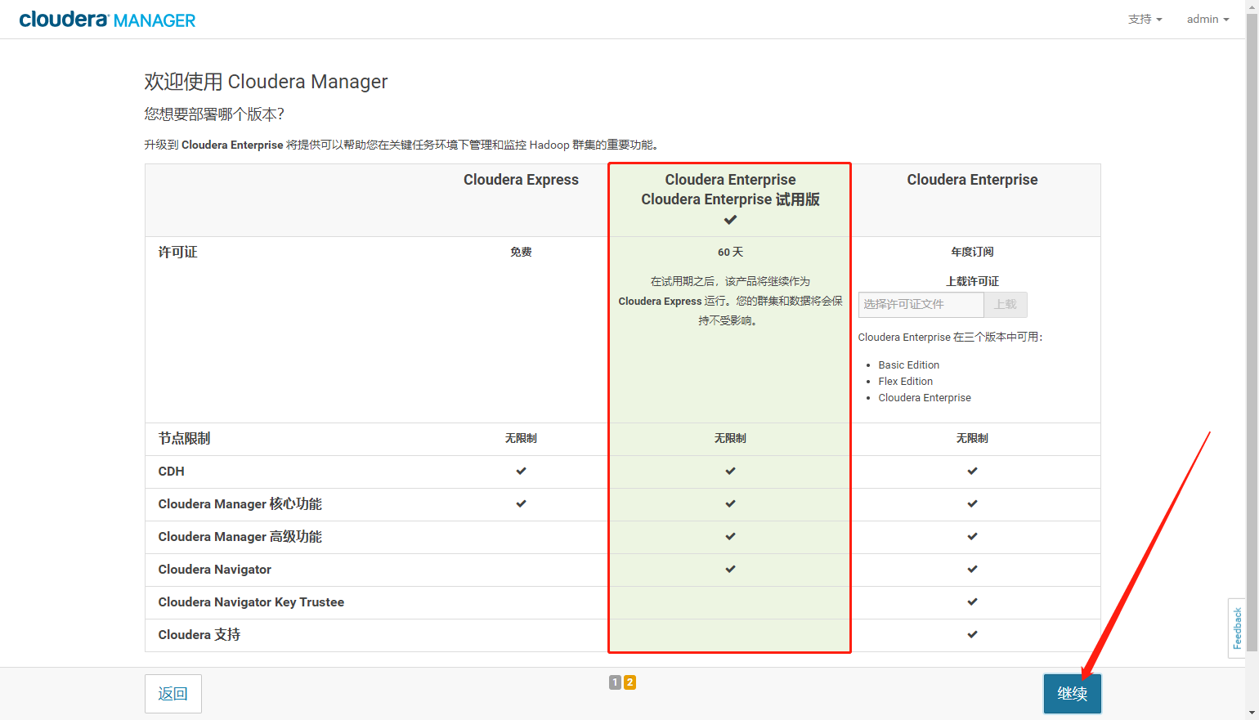Click the Cloudera 支持 row checkmark
The width and height of the screenshot is (1259, 720).
pyautogui.click(x=972, y=634)
